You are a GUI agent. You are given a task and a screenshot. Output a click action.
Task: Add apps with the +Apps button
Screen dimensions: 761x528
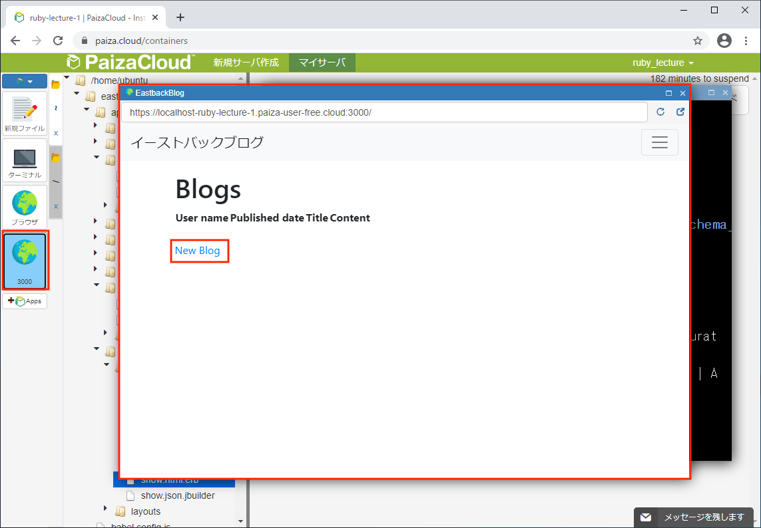25,301
